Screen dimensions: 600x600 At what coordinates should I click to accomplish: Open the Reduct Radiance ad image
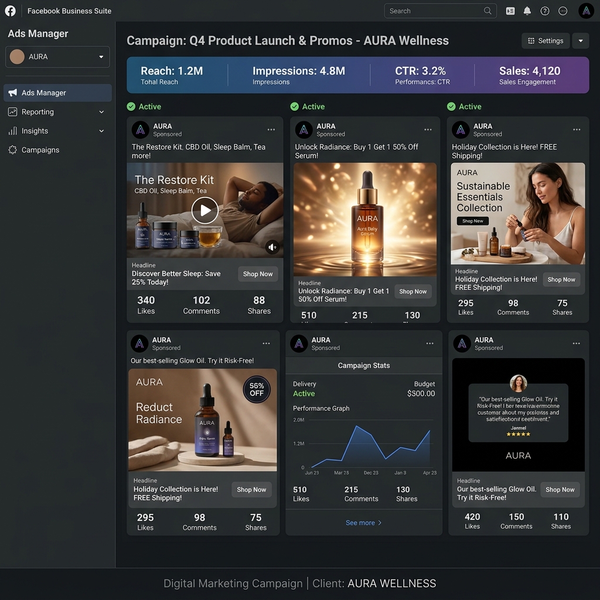coord(202,420)
